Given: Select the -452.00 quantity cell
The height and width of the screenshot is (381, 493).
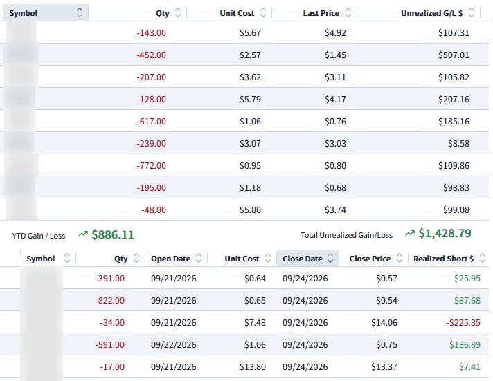Looking at the screenshot, I should coord(151,55).
